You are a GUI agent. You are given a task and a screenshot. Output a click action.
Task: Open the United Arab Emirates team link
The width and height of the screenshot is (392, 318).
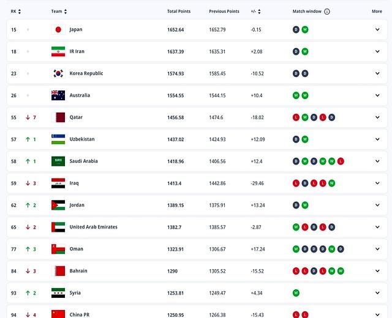click(x=94, y=227)
